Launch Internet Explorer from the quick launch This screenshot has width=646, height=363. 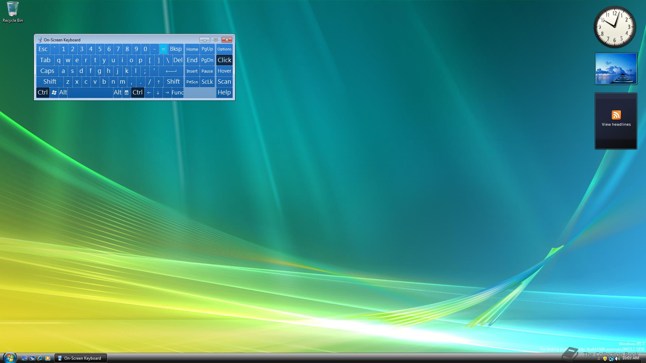pyautogui.click(x=40, y=358)
